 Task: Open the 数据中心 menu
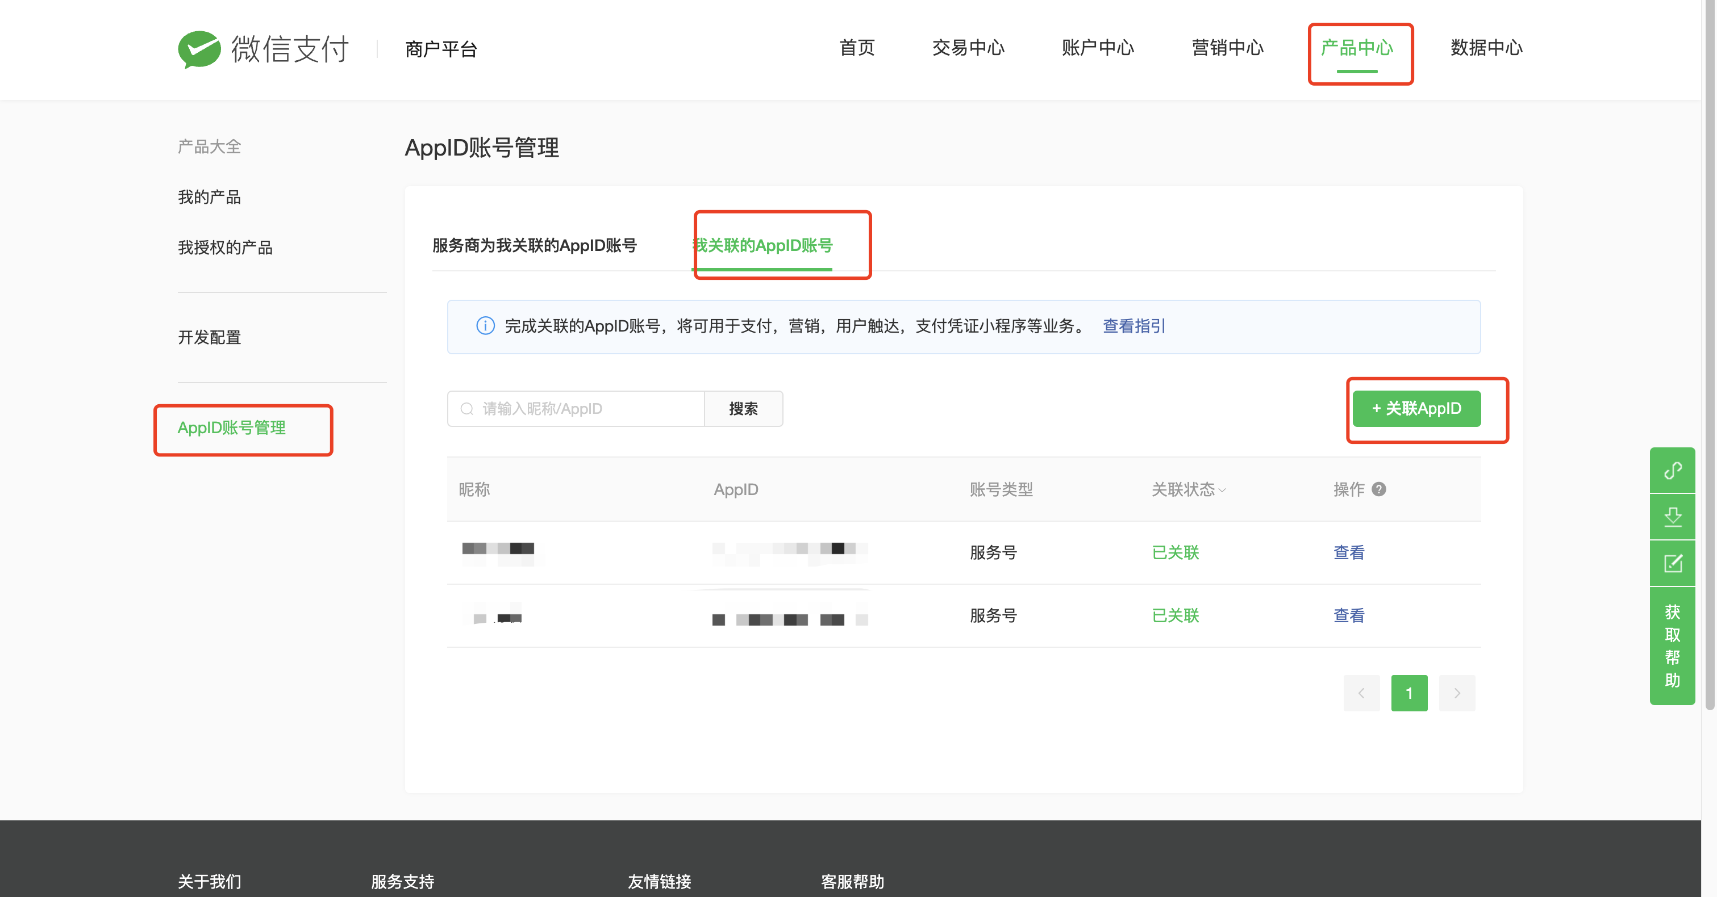(x=1486, y=48)
